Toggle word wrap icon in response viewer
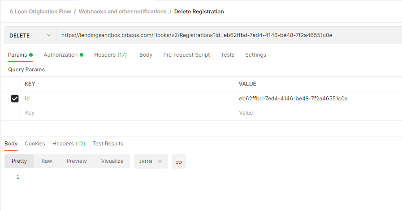The width and height of the screenshot is (402, 211). pyautogui.click(x=179, y=161)
